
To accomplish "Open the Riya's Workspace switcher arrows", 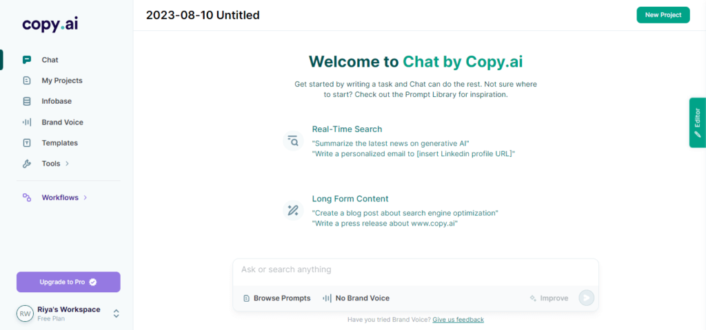I will coord(116,313).
